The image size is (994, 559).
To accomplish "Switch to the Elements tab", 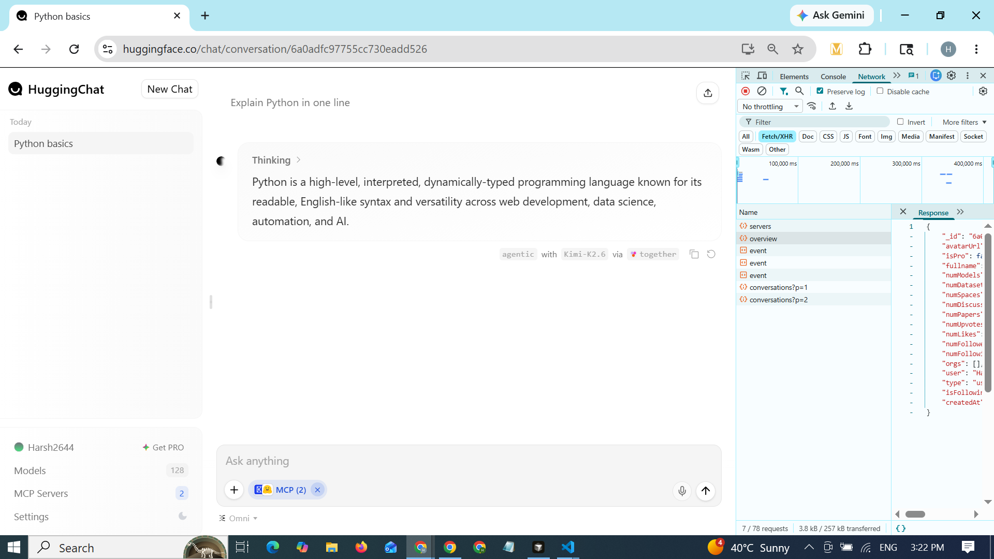I will pos(794,76).
